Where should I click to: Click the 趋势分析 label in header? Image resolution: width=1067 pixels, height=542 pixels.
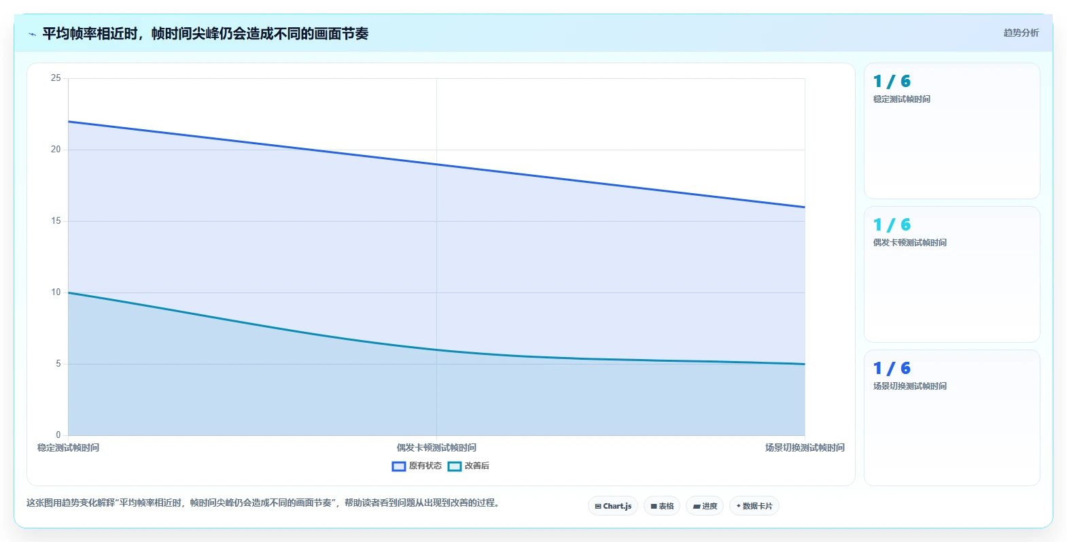(x=1021, y=33)
